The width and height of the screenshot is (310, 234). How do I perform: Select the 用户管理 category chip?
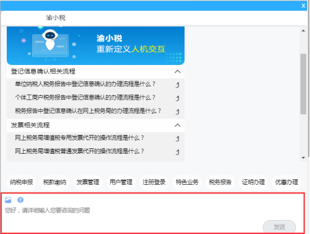121,182
